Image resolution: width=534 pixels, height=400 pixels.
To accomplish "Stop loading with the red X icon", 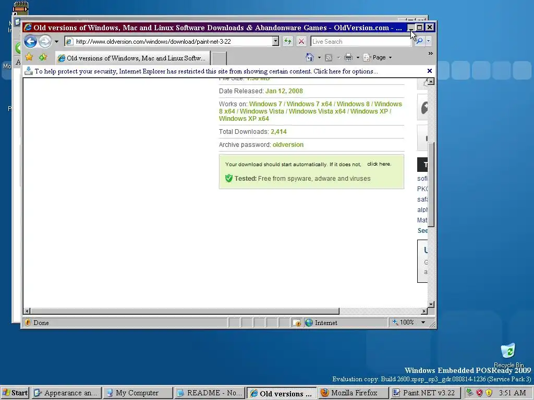I will point(301,42).
